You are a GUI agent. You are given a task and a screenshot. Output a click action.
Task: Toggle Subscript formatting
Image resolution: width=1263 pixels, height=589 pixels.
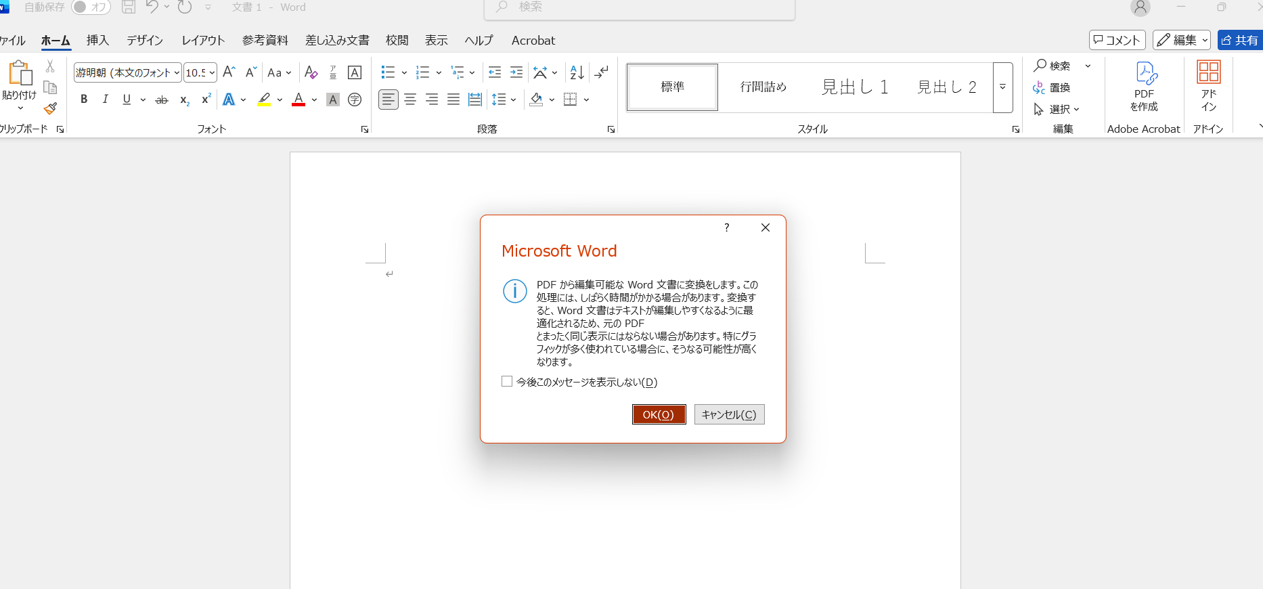184,100
